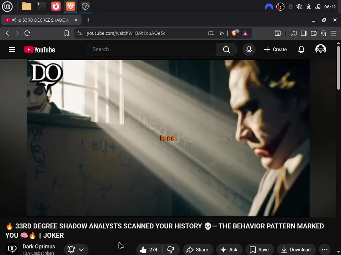341x255 pixels.
Task: View site settings icon in address bar
Action: [x=80, y=33]
